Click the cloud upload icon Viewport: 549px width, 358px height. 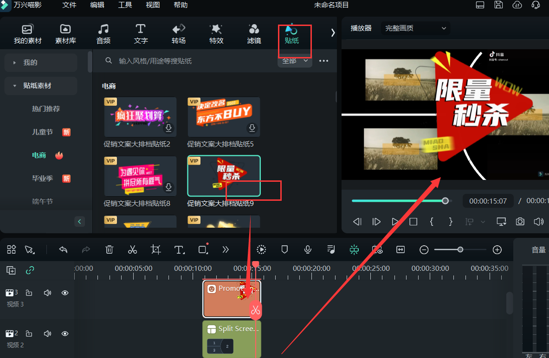tap(517, 5)
